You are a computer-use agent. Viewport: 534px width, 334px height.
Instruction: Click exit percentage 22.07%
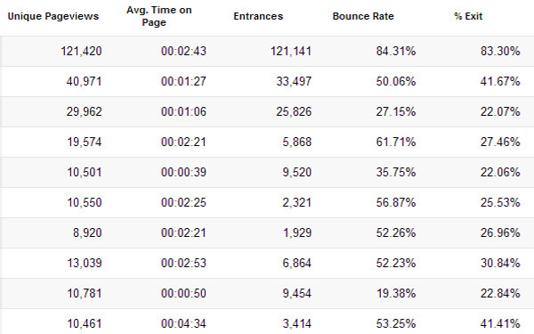point(500,112)
